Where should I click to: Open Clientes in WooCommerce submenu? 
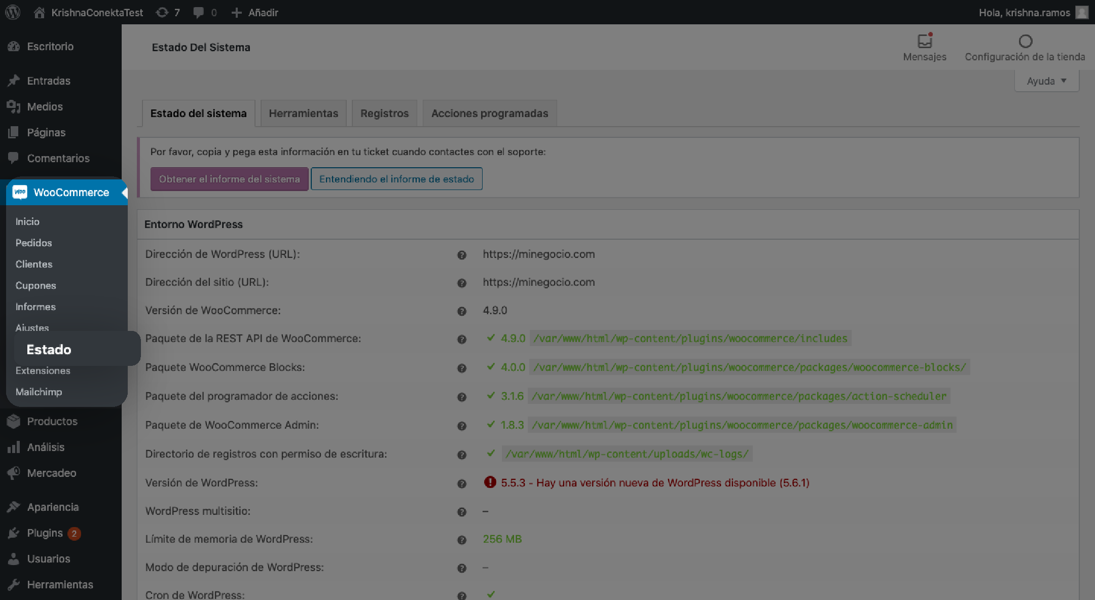33,264
